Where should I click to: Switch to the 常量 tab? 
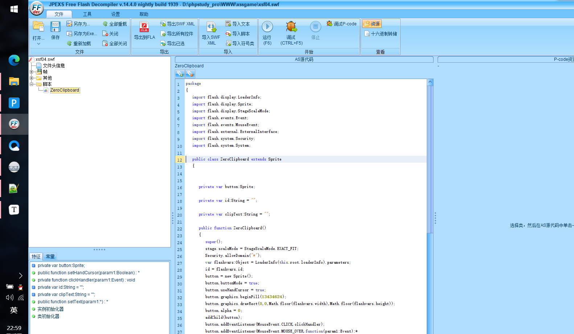(x=50, y=256)
